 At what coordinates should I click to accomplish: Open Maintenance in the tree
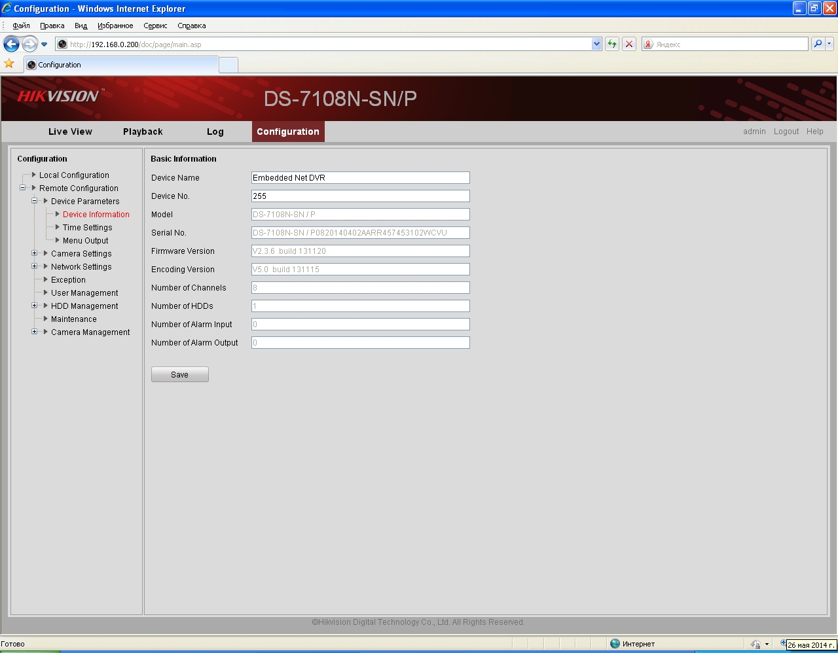[74, 319]
